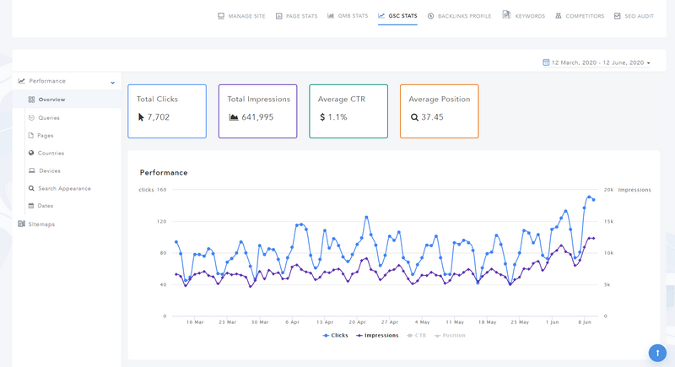View the Competitors tab
Screen dimensions: 675x367
point(580,16)
